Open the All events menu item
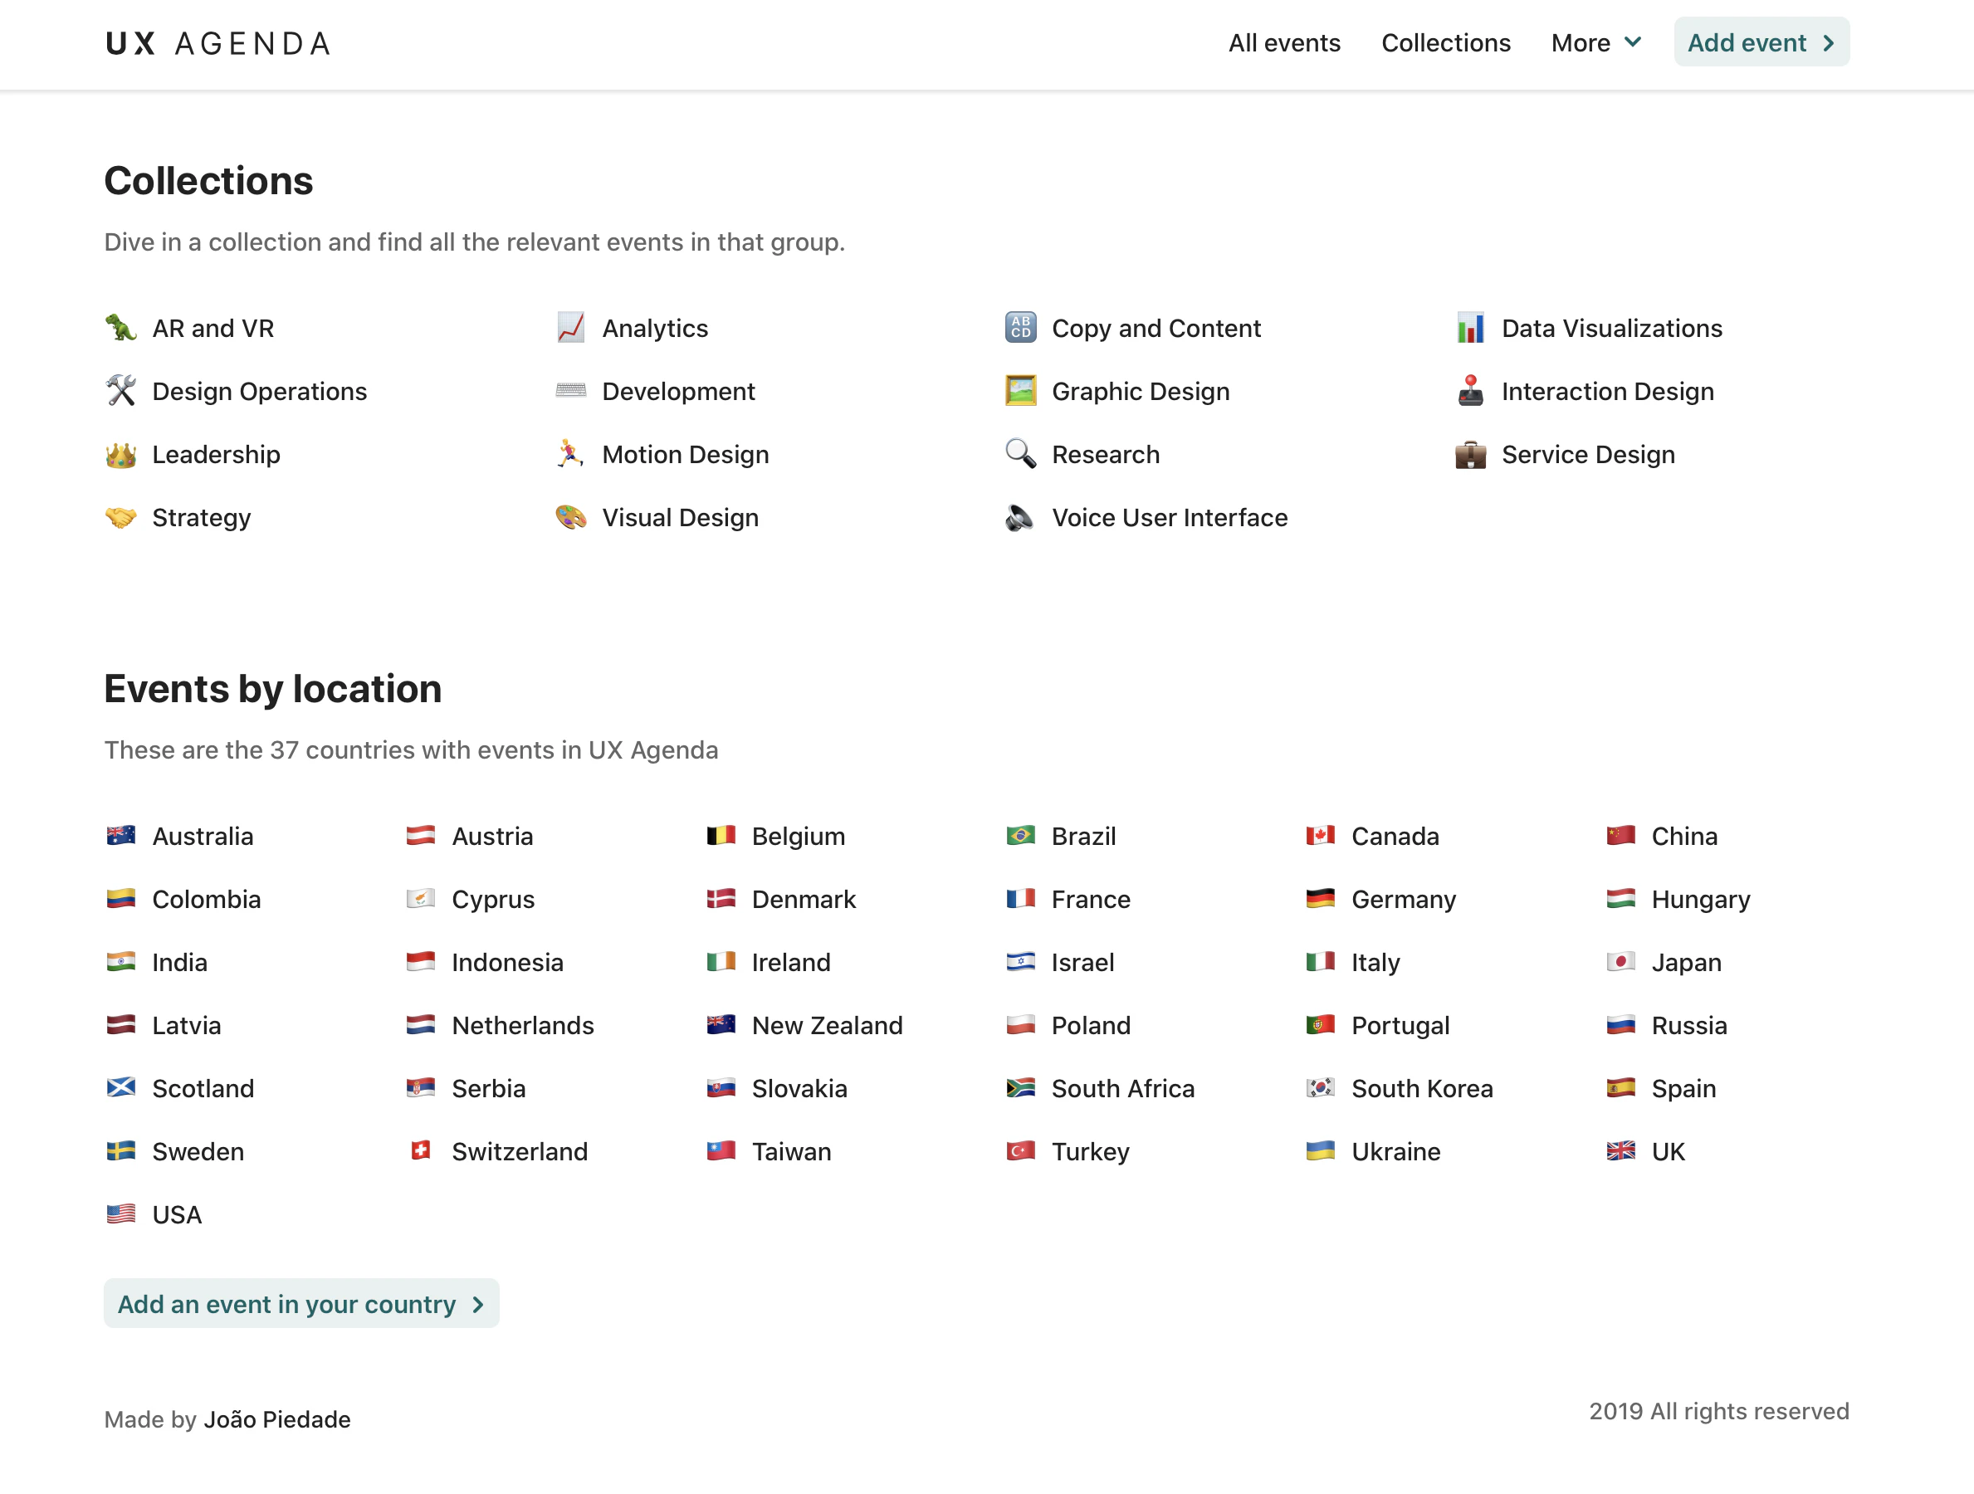The width and height of the screenshot is (1974, 1494). 1283,43
